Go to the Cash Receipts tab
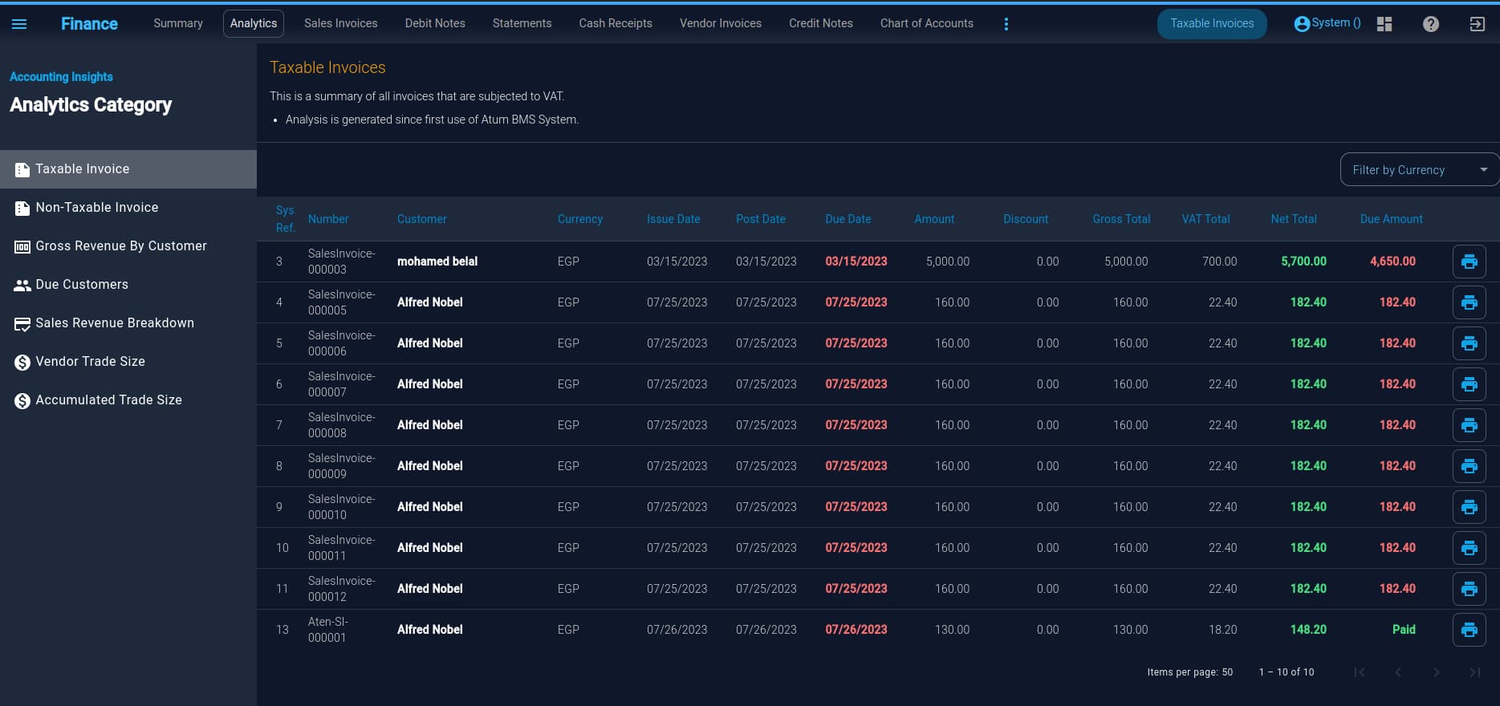1500x706 pixels. [615, 23]
